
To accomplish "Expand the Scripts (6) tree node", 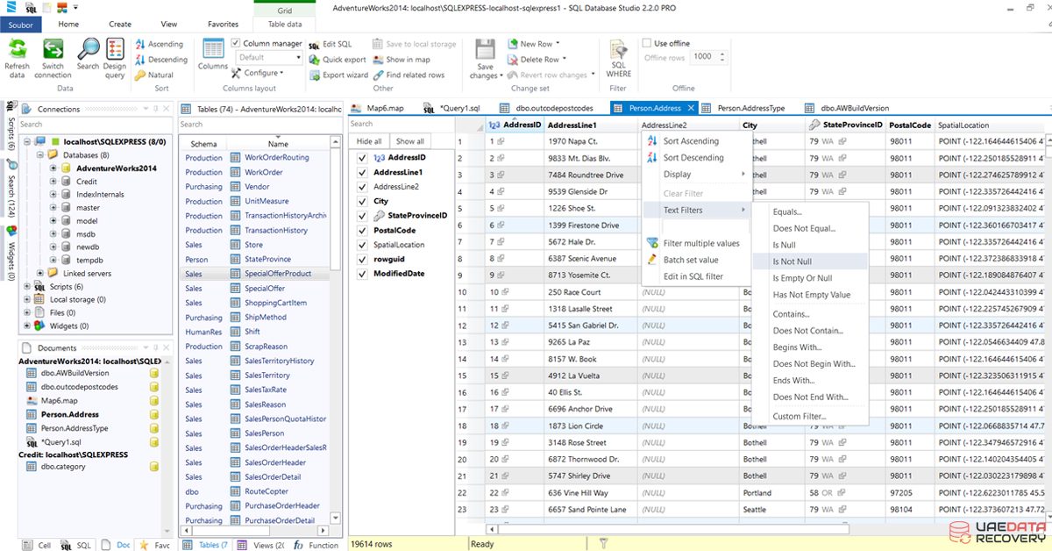I will tap(28, 287).
